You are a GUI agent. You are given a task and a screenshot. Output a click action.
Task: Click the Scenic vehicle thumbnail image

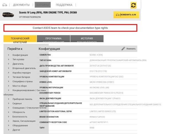(8, 15)
